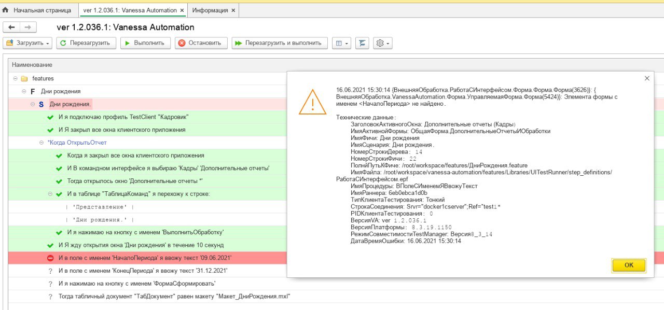Click the features folder icon

click(24, 79)
